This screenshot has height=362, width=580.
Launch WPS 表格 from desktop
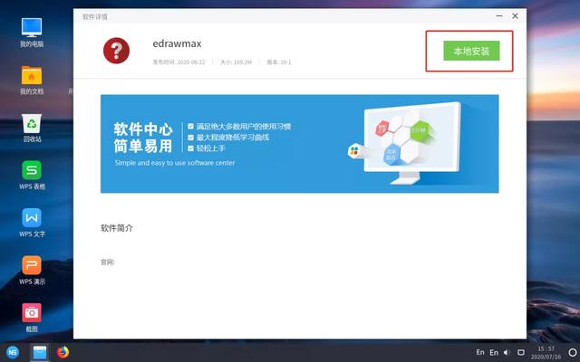32,176
